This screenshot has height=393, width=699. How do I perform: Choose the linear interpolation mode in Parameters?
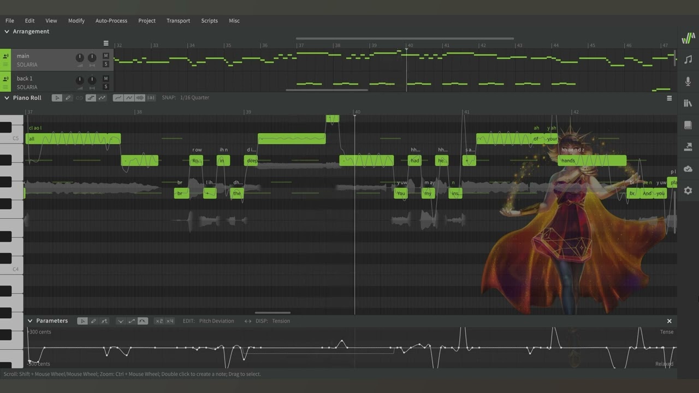pos(132,321)
